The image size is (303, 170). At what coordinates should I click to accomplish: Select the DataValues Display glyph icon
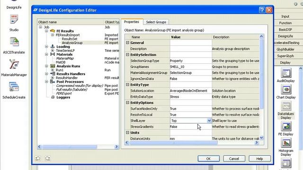coord(286,106)
